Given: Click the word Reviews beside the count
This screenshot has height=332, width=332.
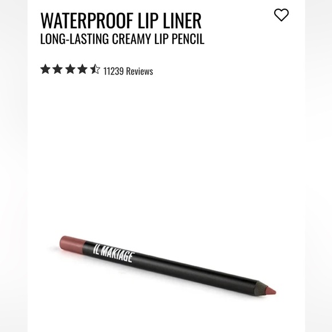Looking at the screenshot, I should pos(140,71).
